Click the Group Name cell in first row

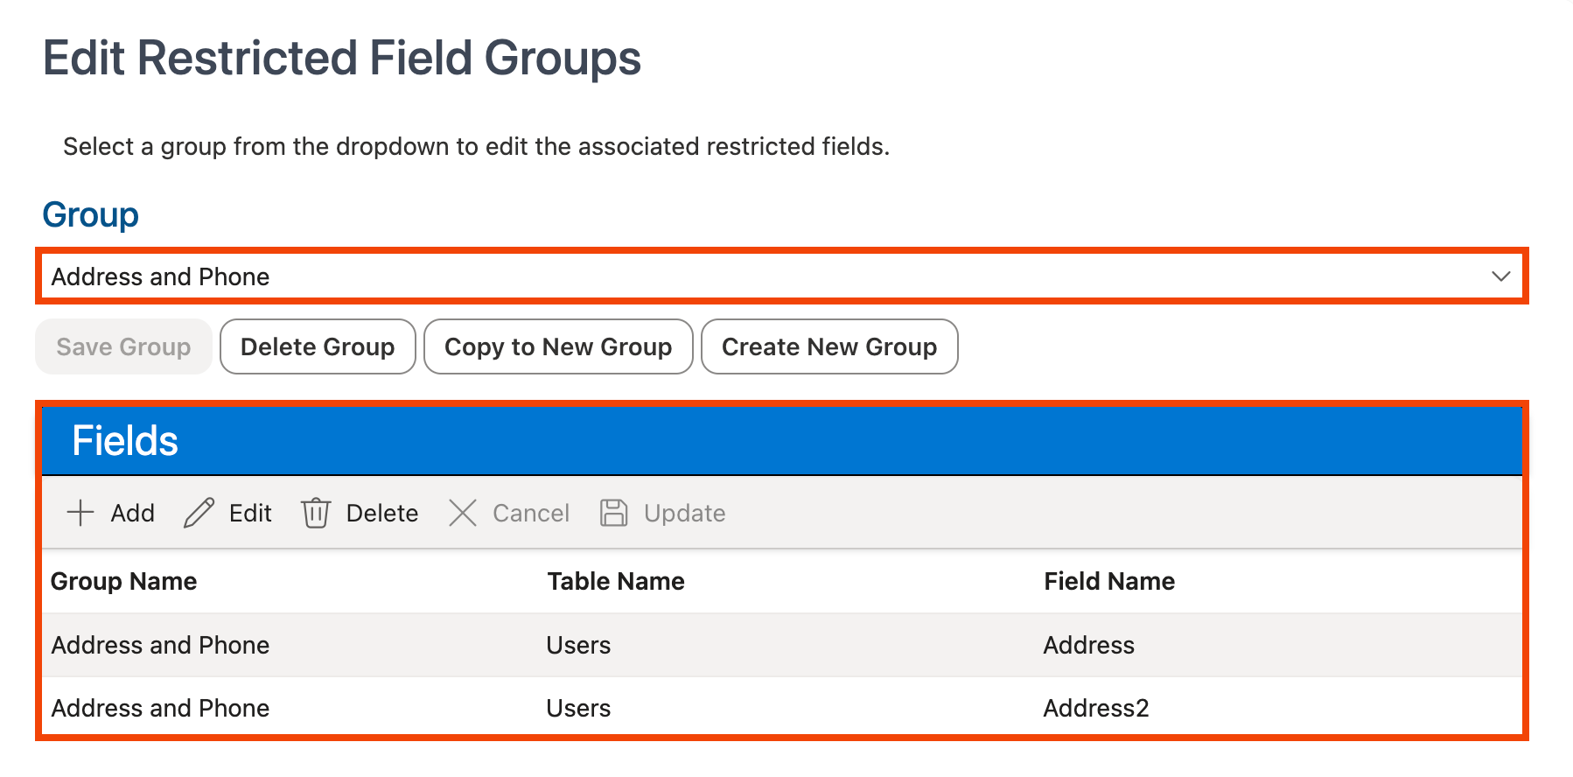coord(161,646)
